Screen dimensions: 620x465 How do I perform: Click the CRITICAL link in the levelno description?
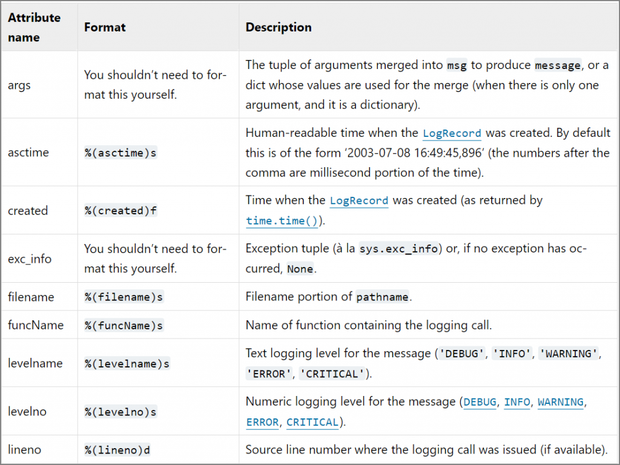pos(312,422)
